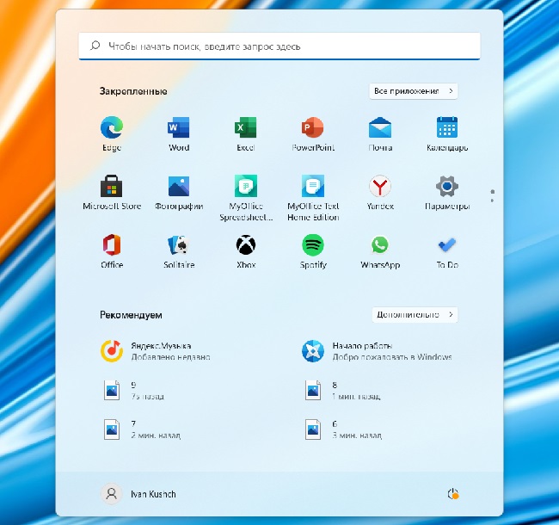
Task: Launch MyOffice Text Home Edition
Action: (x=313, y=198)
